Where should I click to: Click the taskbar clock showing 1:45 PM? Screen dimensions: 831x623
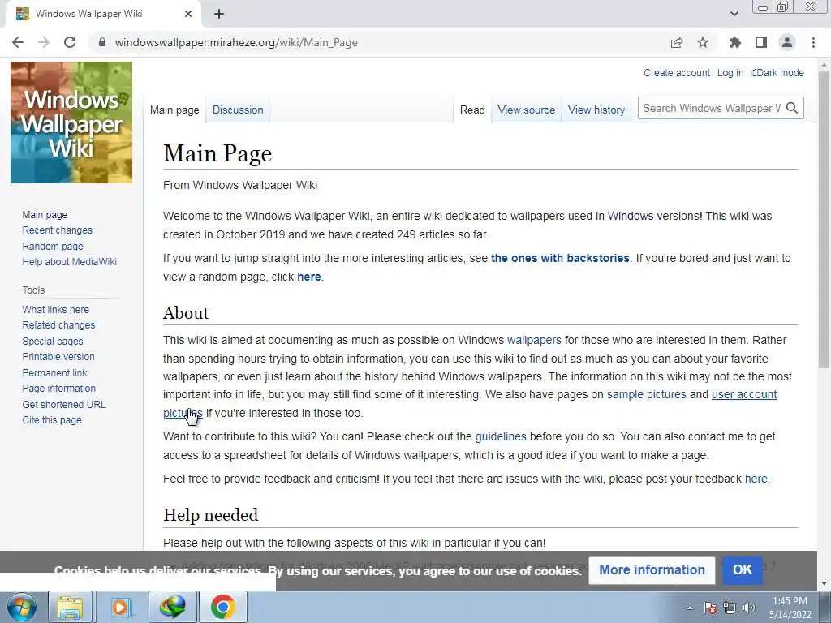coord(790,608)
